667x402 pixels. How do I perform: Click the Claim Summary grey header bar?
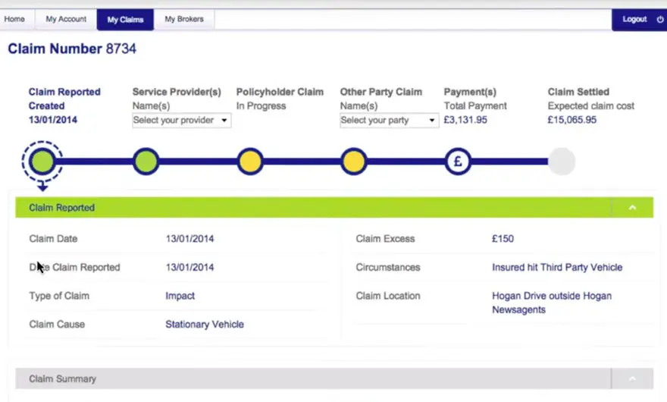(303, 378)
